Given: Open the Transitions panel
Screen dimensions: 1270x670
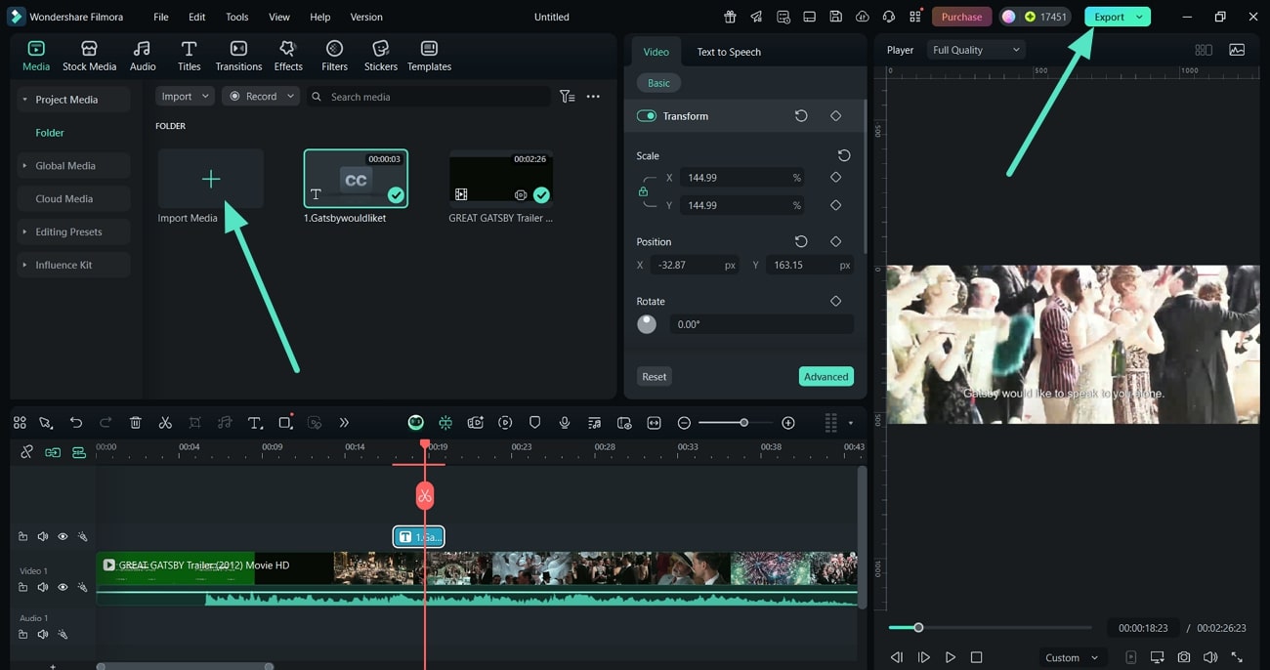Looking at the screenshot, I should point(238,56).
